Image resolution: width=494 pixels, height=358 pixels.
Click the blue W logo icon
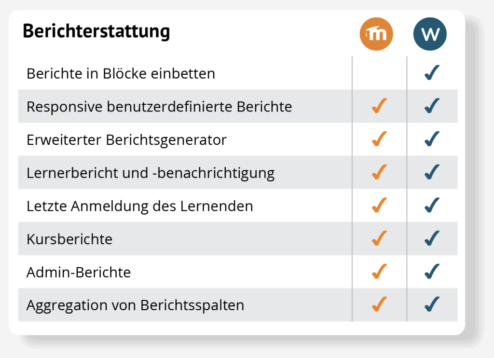tap(430, 34)
